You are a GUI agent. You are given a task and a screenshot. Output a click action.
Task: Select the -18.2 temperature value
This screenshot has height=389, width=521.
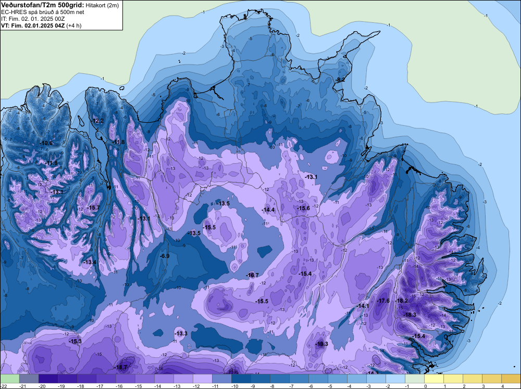tap(401, 301)
